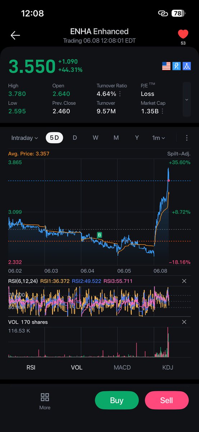Tap the 06.08 date axis label
The height and width of the screenshot is (432, 199).
[160, 270]
